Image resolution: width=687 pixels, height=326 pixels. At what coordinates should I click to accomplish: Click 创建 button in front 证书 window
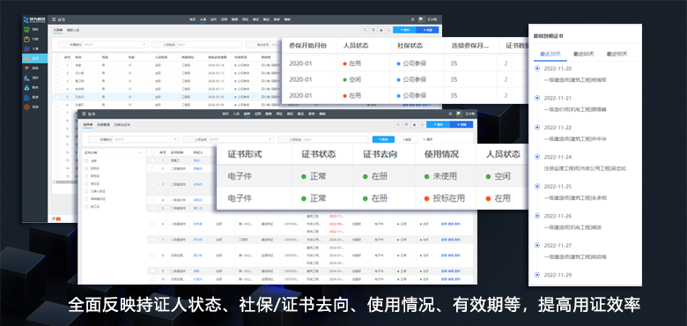pyautogui.click(x=462, y=124)
